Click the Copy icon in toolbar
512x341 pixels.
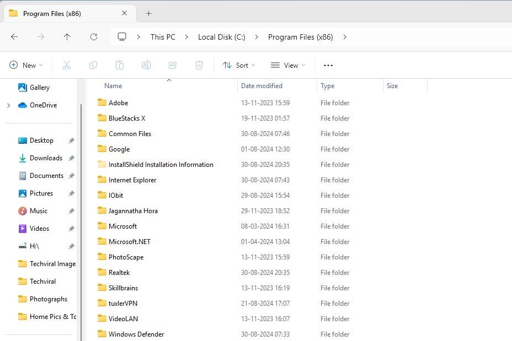(x=93, y=65)
